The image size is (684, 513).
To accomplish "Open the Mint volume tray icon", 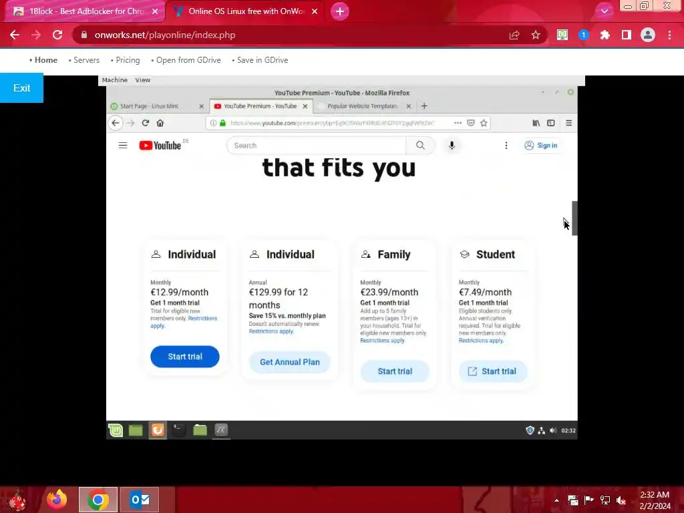I will 553,431.
